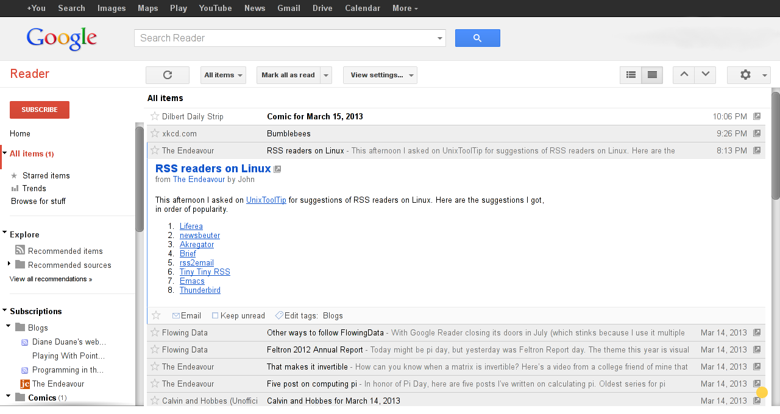Switch to list view icon

[x=631, y=75]
